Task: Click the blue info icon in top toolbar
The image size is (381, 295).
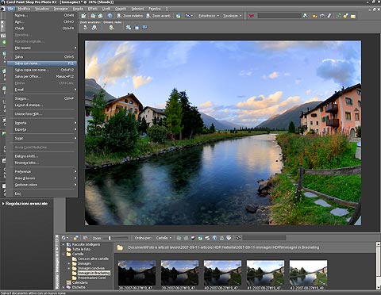Action: tap(110, 16)
